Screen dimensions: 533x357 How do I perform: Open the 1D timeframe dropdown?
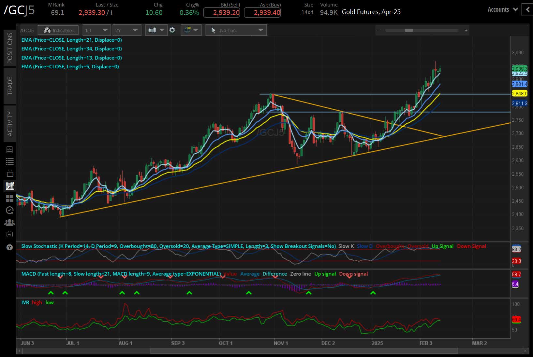click(96, 30)
